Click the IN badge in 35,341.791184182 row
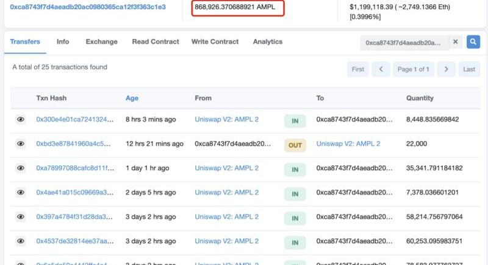Viewport: 488px width, 265px height. 295,170
